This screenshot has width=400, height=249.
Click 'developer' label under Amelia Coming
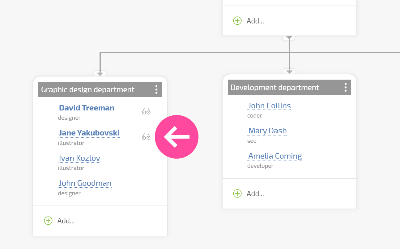point(260,166)
